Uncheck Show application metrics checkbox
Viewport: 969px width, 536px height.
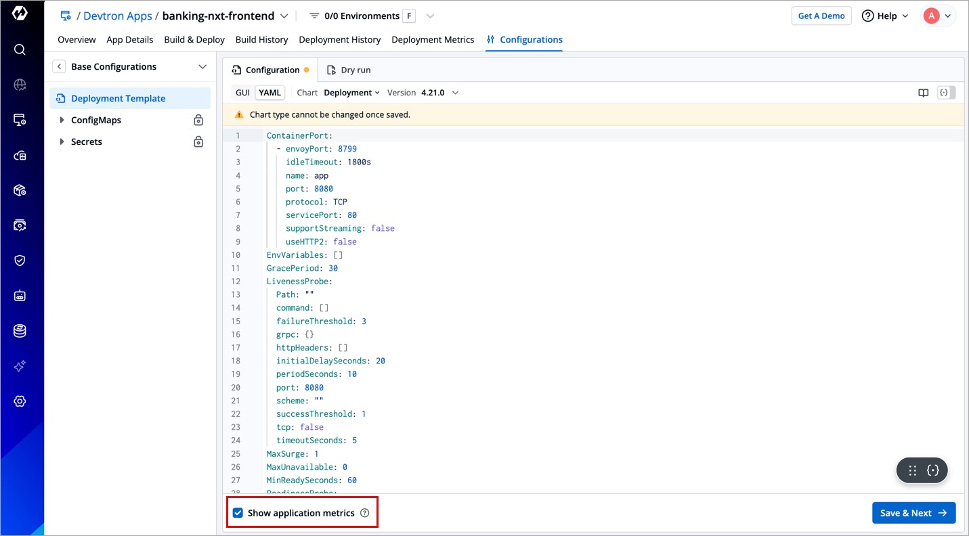(x=238, y=513)
